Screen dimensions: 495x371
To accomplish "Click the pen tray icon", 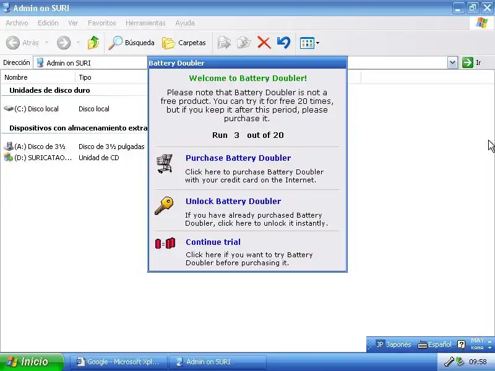I will 449,362.
